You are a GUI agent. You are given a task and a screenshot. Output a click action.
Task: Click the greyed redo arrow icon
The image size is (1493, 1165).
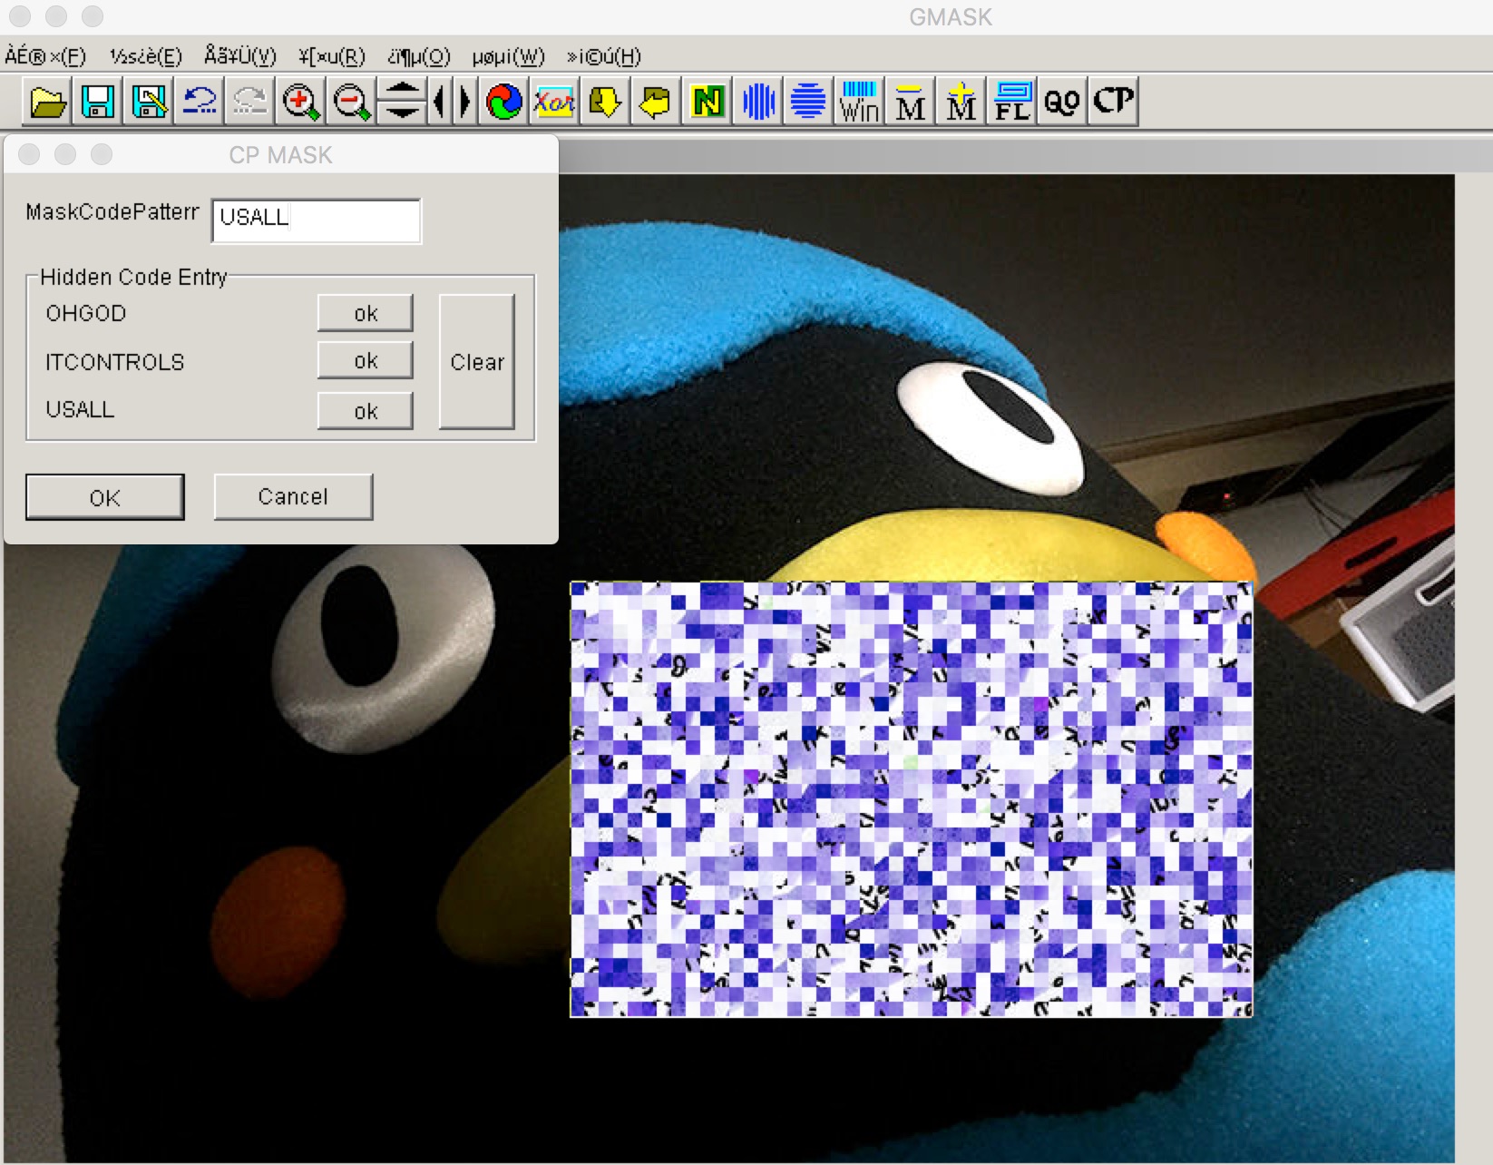(250, 101)
